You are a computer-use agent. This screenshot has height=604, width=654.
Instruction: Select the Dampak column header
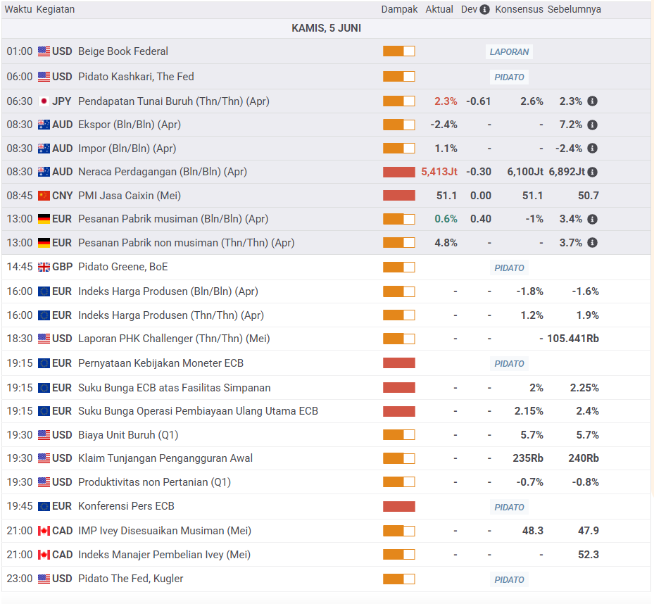point(399,10)
